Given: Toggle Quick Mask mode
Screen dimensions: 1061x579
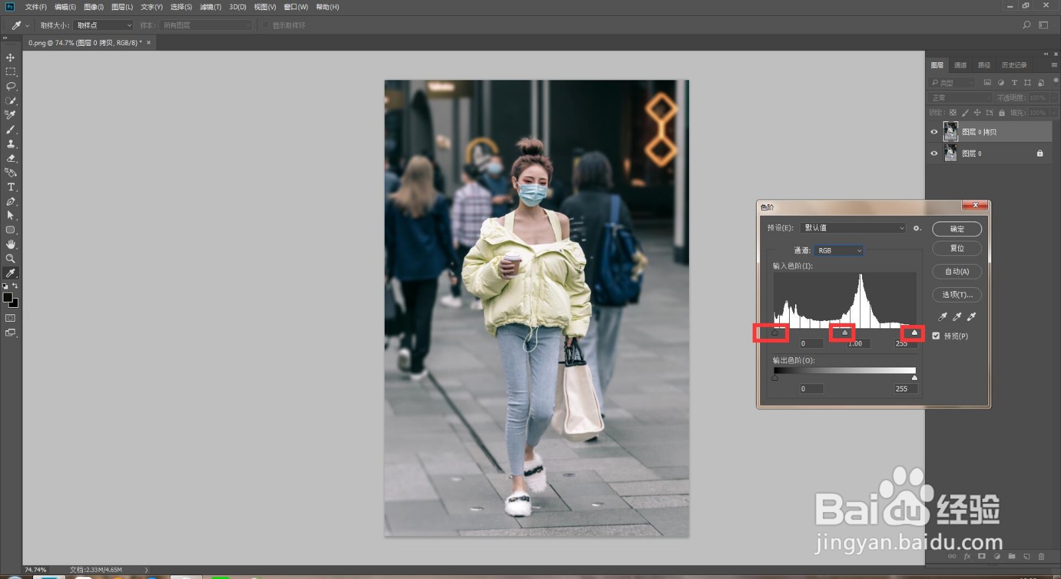Looking at the screenshot, I should (11, 318).
